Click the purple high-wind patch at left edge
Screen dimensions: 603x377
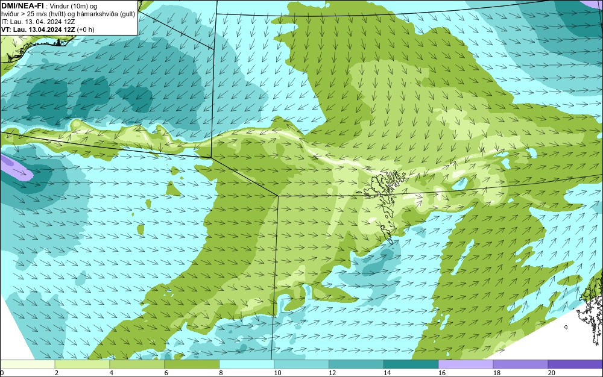click(x=16, y=167)
